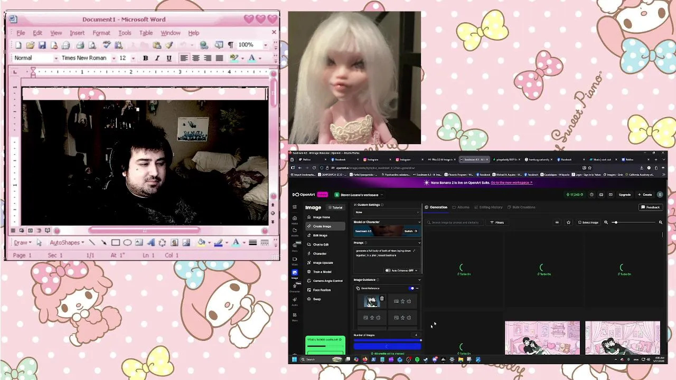
Task: Switch to the Editing History tab
Action: 488,207
